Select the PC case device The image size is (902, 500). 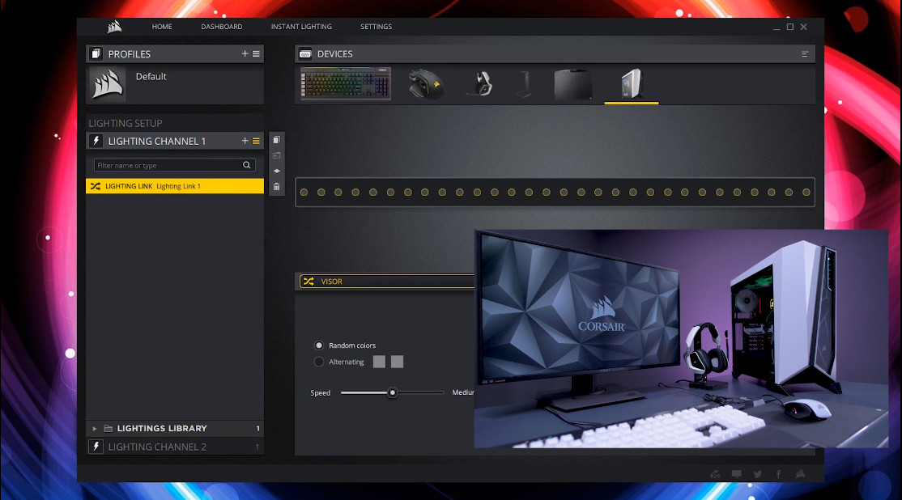tap(631, 84)
